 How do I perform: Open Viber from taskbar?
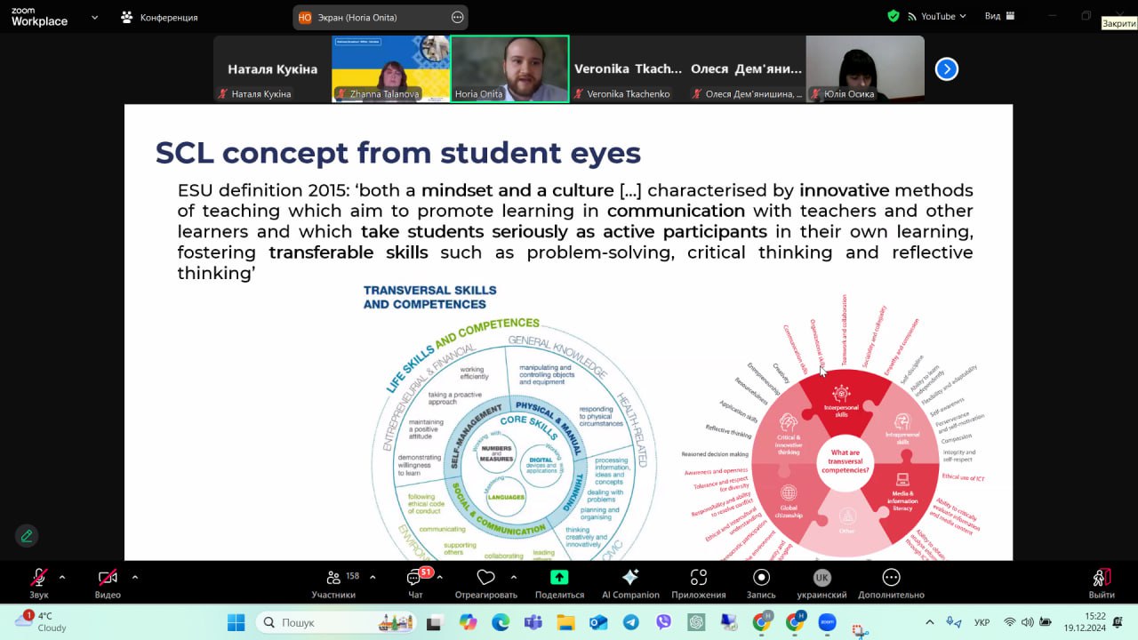point(663,622)
